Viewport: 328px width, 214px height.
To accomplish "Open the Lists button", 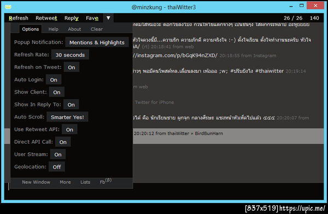I will coord(85,182).
